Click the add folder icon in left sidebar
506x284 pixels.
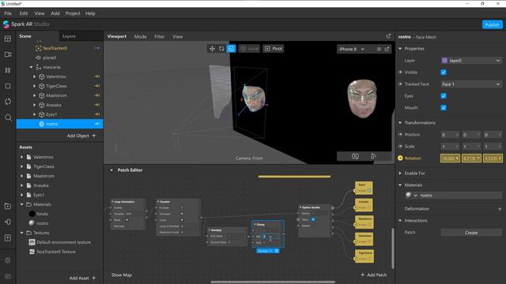coord(8,206)
